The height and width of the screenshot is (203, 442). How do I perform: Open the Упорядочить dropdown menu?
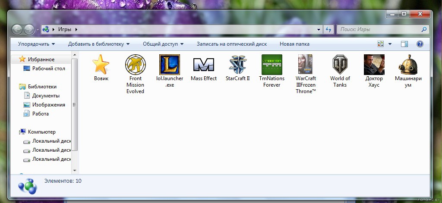(36, 44)
